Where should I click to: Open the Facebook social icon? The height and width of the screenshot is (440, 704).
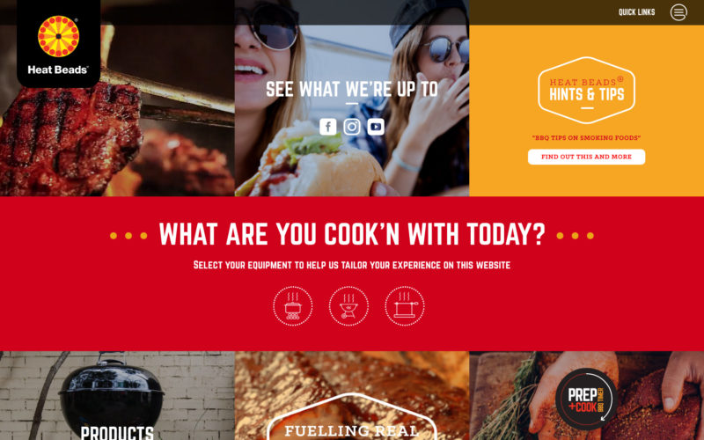click(327, 127)
